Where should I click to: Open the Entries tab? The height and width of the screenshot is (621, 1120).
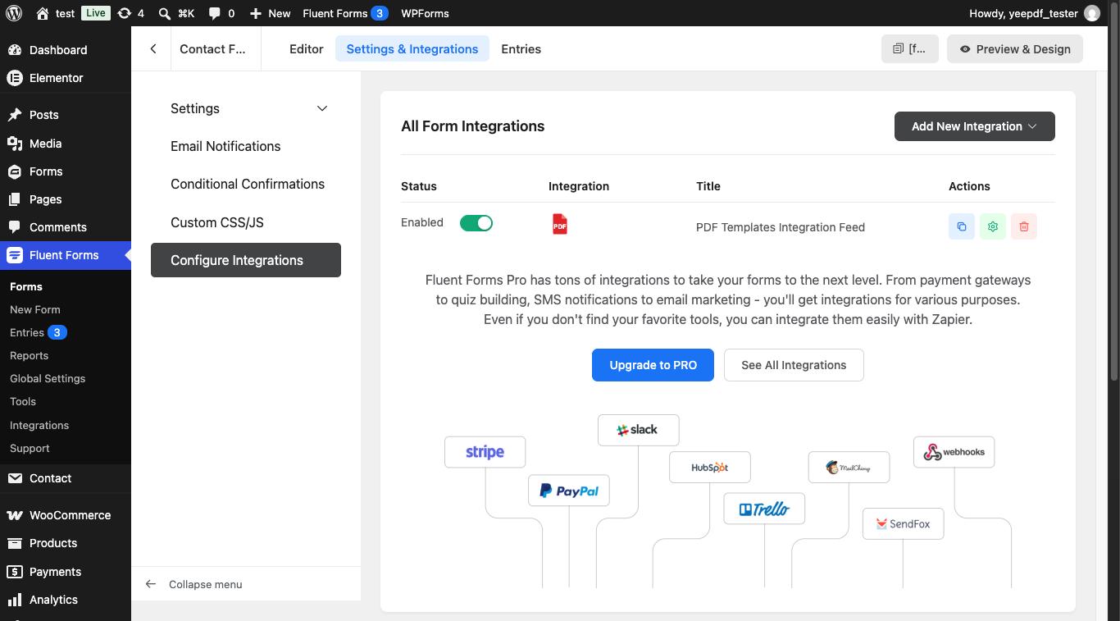click(x=521, y=49)
